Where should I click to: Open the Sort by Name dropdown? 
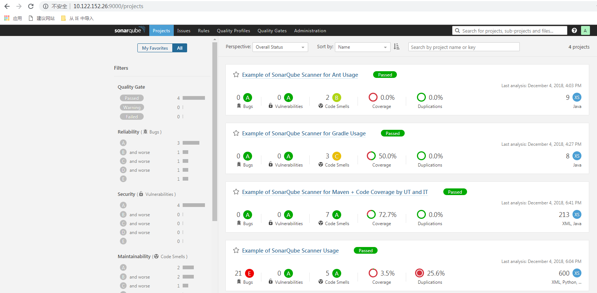(x=363, y=47)
